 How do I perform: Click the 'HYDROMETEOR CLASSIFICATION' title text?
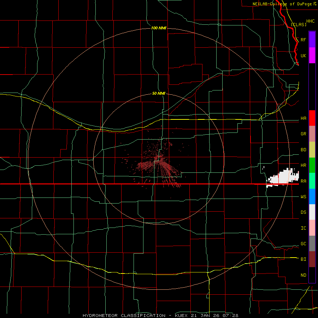pos(124,316)
